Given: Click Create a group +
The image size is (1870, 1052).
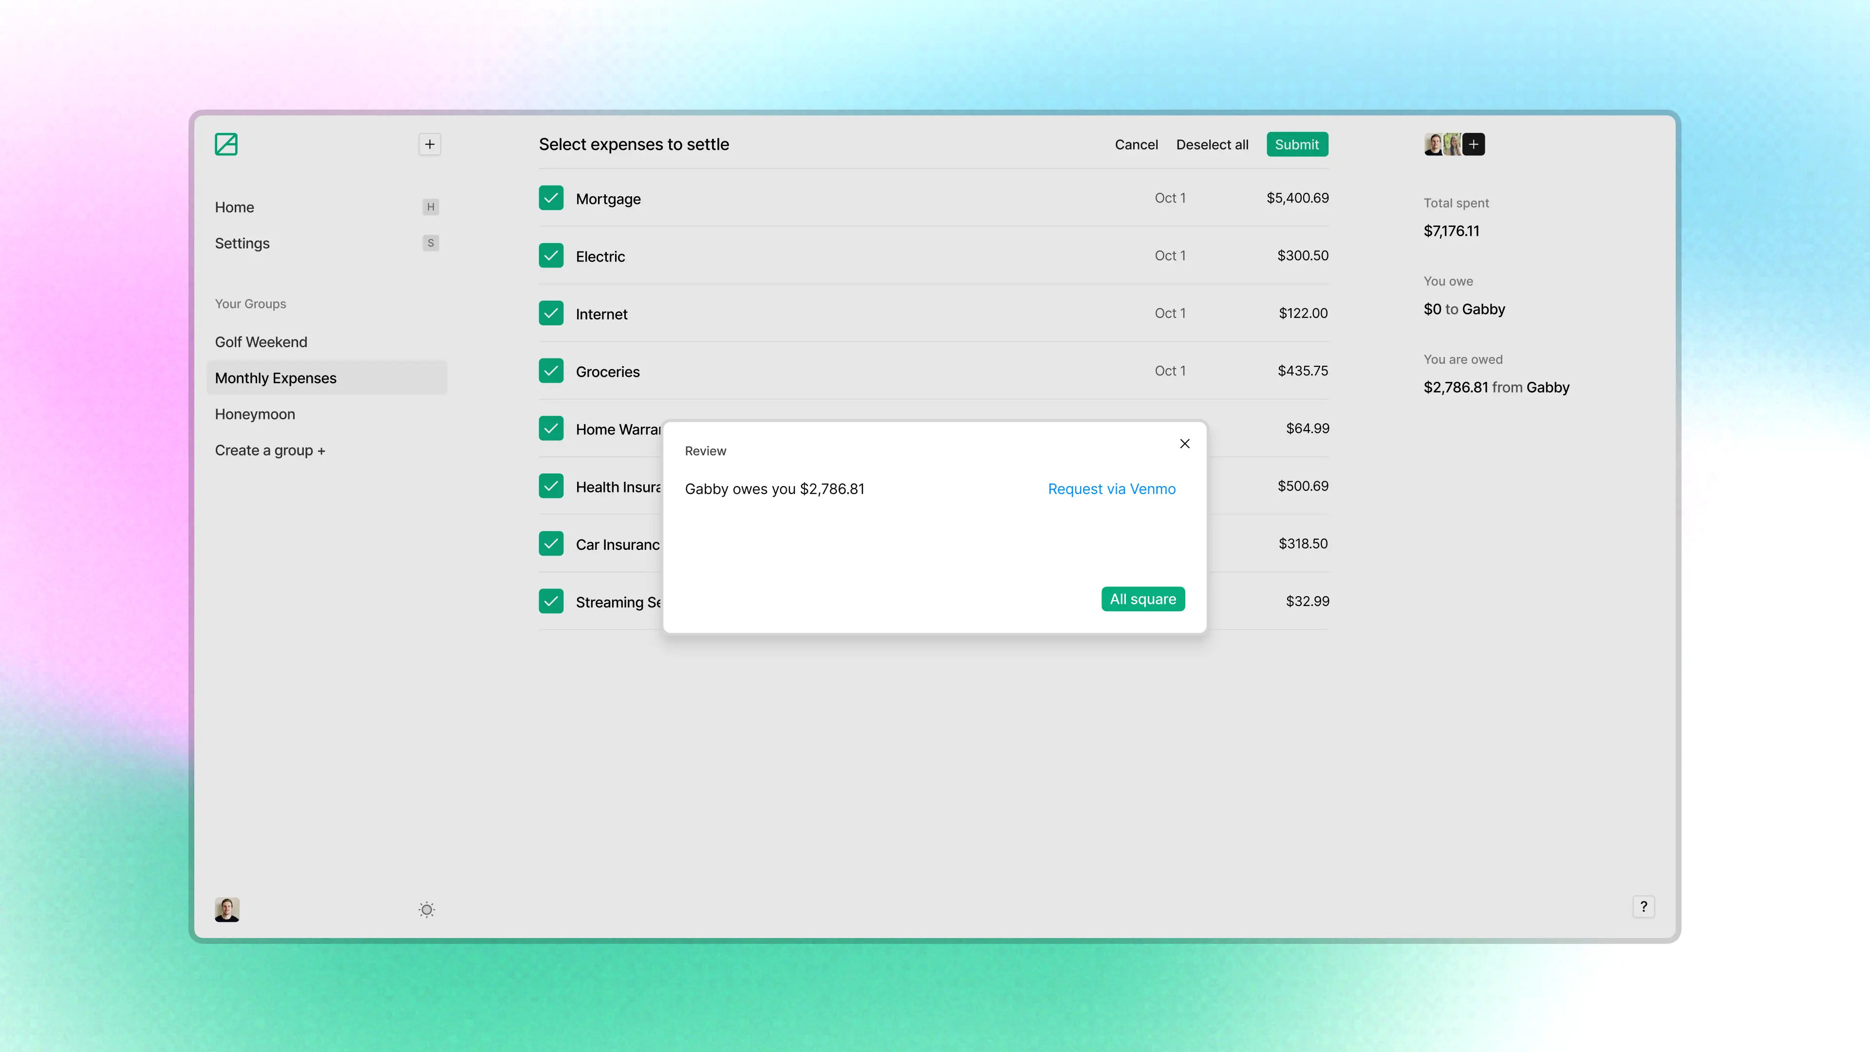Looking at the screenshot, I should (270, 451).
